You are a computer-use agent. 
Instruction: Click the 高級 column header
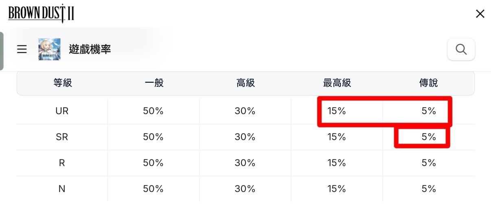coord(245,83)
